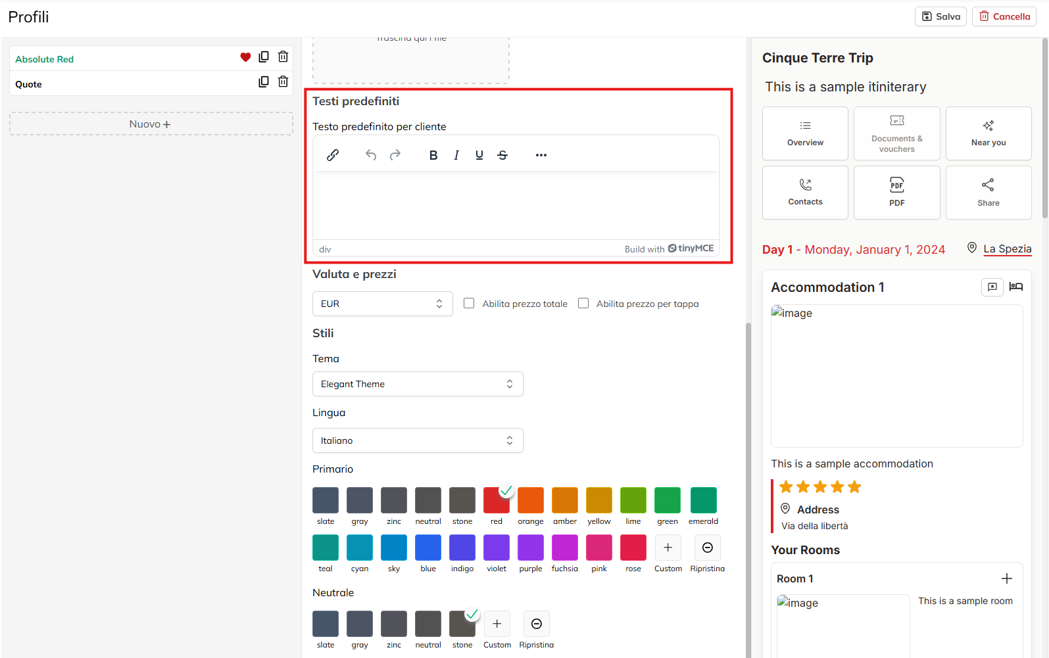Open the Italiano language dropdown
This screenshot has width=1049, height=658.
tap(417, 440)
